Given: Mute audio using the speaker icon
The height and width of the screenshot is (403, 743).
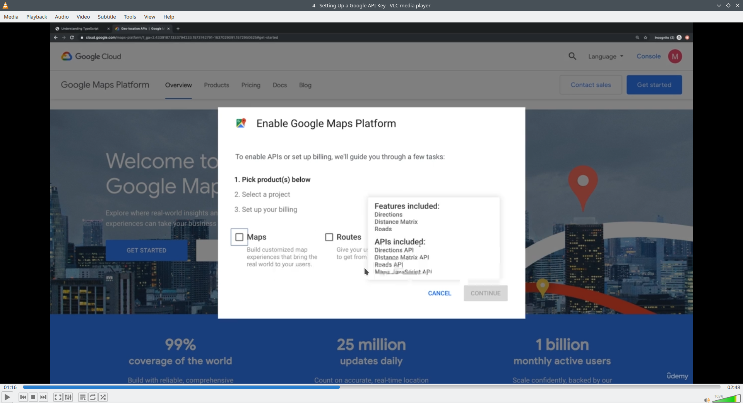Looking at the screenshot, I should coord(707,400).
